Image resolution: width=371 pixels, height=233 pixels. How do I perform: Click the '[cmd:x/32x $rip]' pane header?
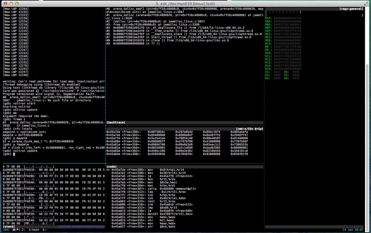tap(249, 129)
